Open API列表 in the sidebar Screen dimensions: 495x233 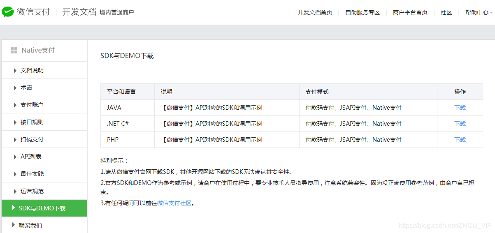tap(31, 157)
